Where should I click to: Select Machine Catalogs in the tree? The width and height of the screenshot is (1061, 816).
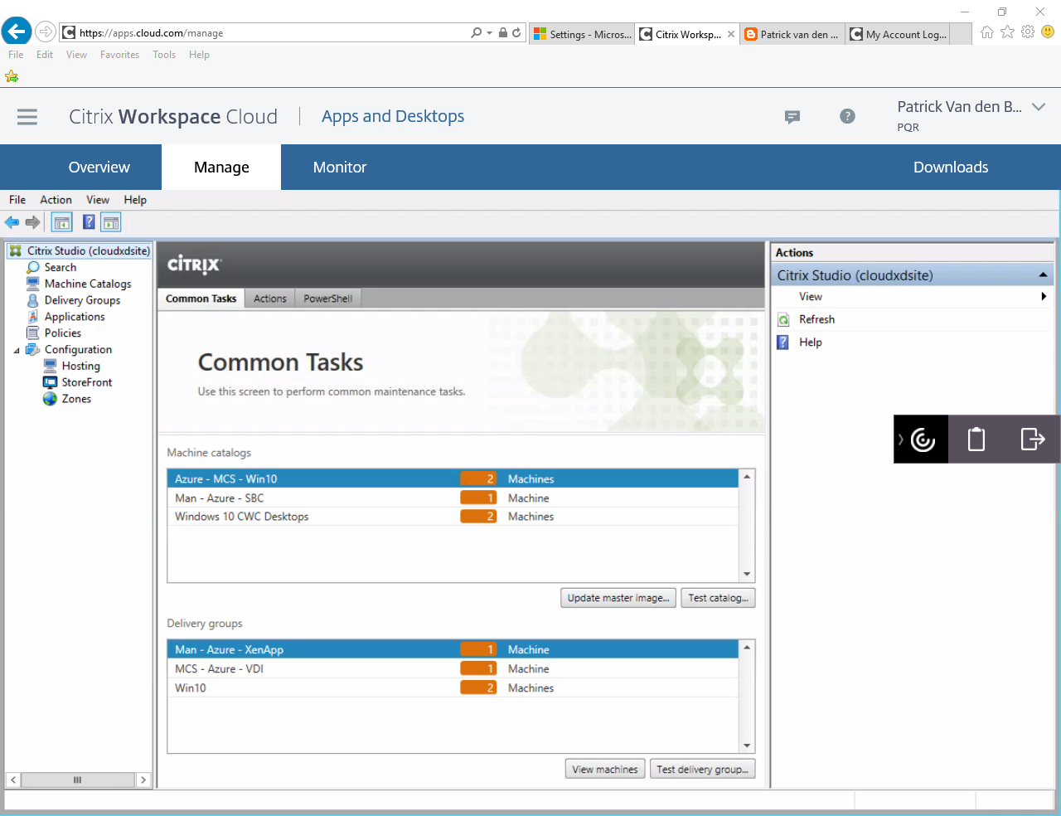pyautogui.click(x=88, y=284)
